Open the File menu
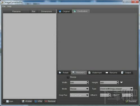 [4, 7]
